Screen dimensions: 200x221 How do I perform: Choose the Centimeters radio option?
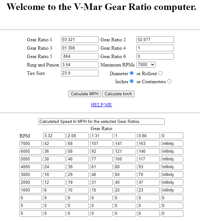(169, 81)
